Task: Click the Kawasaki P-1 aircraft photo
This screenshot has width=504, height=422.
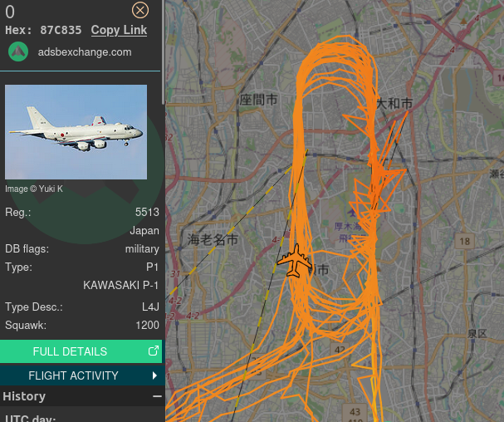Action: click(76, 132)
